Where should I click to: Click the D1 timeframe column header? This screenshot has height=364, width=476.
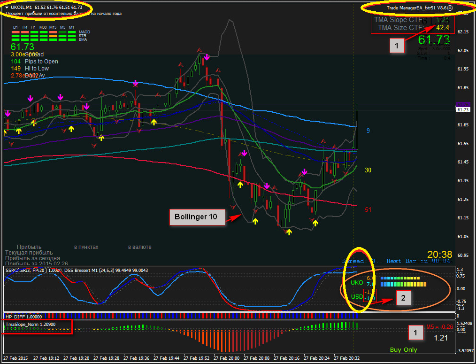[15, 27]
